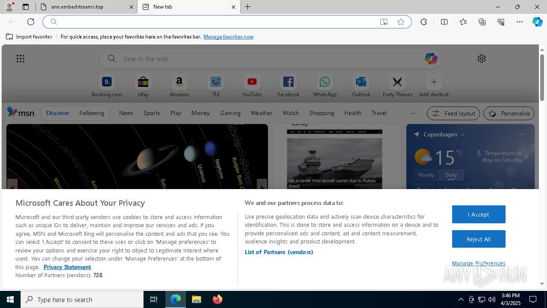Open List of Partners (vendors) link
The height and width of the screenshot is (308, 547).
pyautogui.click(x=279, y=252)
